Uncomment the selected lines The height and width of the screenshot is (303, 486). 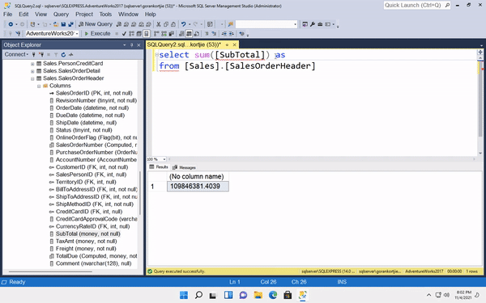click(x=214, y=33)
